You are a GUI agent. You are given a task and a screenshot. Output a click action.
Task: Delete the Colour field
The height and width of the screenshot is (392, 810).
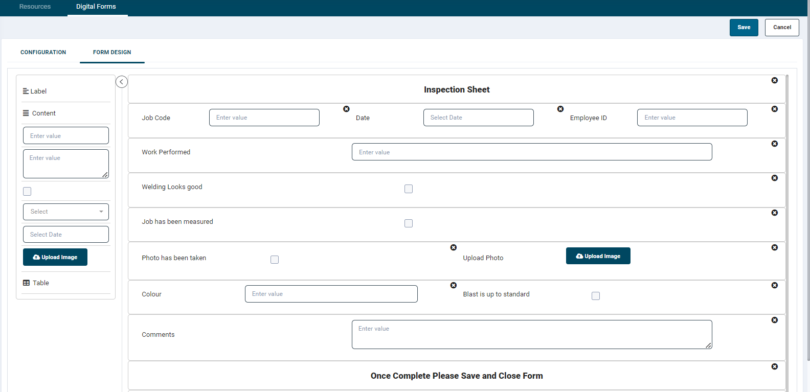[x=453, y=285]
